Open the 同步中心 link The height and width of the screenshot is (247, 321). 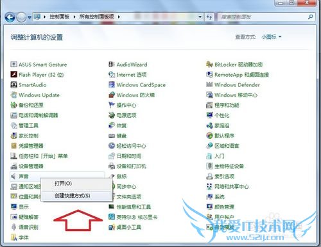126,187
